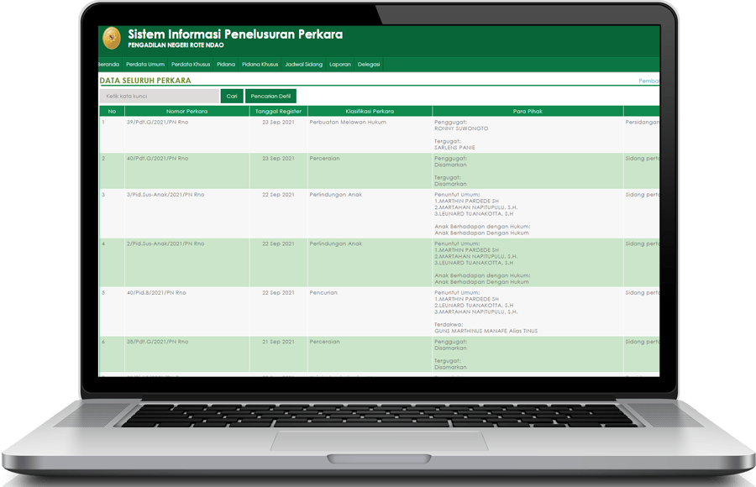Expand the Pidana menu
The height and width of the screenshot is (487, 756).
coord(226,64)
